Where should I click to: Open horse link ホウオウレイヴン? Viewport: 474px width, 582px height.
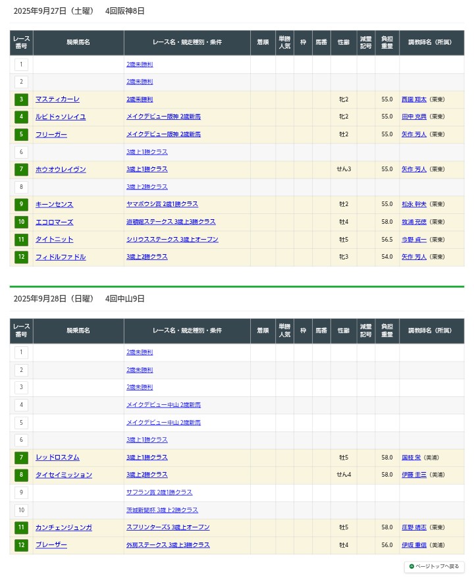pos(61,169)
